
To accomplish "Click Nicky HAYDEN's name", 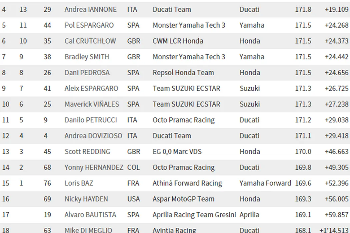I will 86,199.
